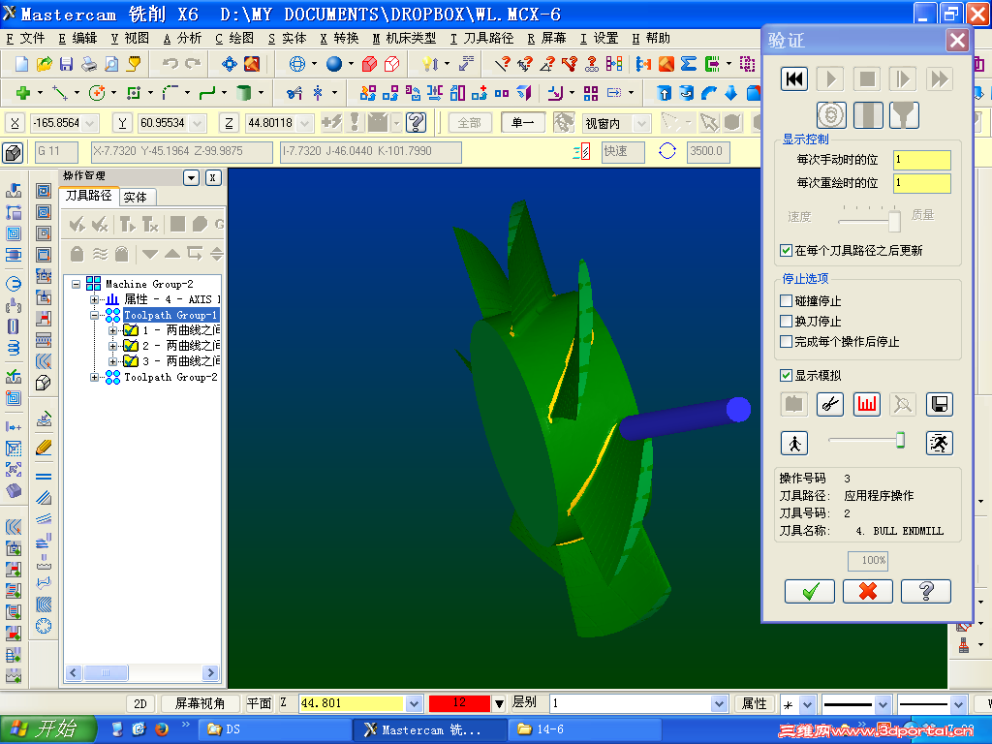This screenshot has height=744, width=992.
Task: Save the verified stock with floppy icon
Action: pos(940,404)
